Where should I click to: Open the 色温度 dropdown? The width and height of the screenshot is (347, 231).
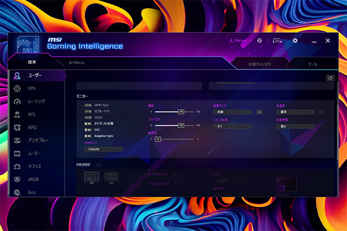pos(295,112)
